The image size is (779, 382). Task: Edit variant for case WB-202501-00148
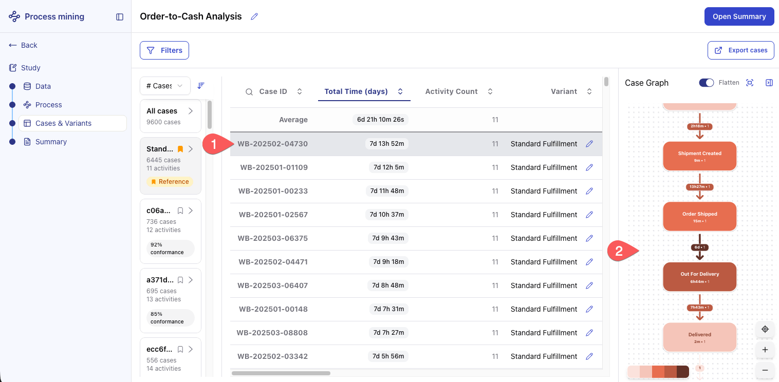point(589,309)
